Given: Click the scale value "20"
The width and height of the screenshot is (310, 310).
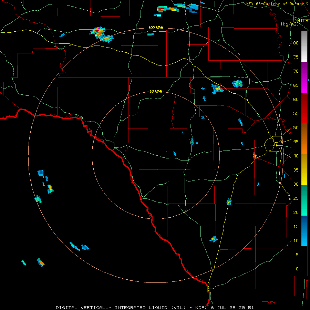Looking at the screenshot, I should pyautogui.click(x=296, y=213).
